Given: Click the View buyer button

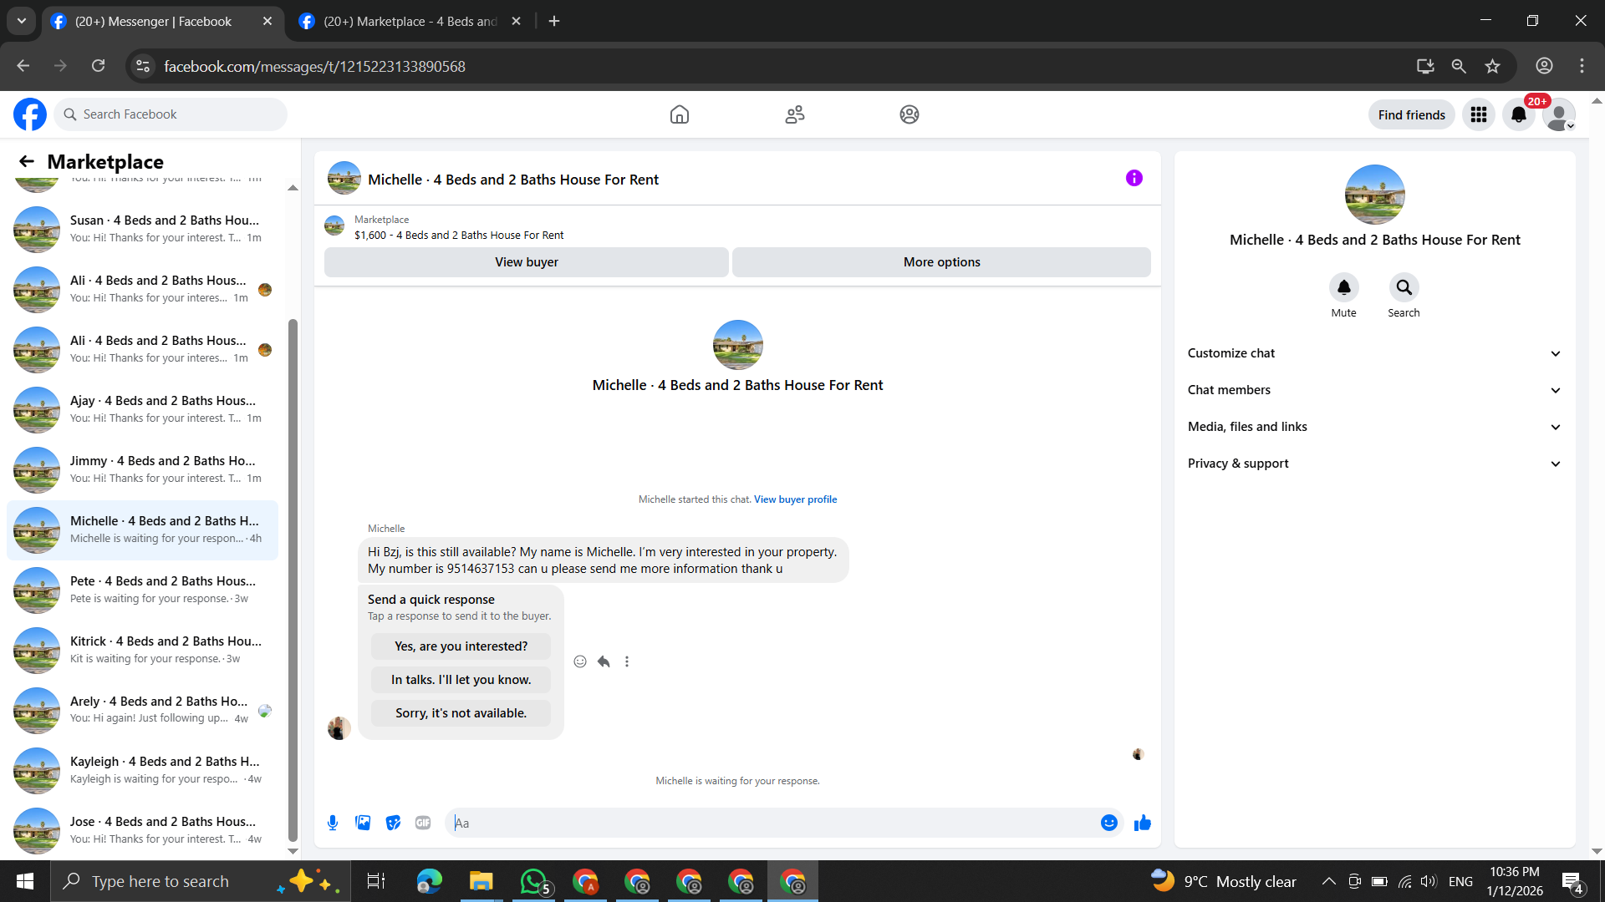Looking at the screenshot, I should tap(526, 262).
